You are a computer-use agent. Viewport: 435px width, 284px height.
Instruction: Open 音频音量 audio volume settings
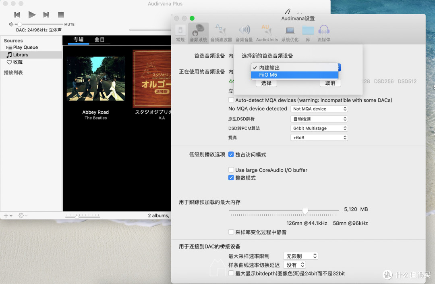coord(244,33)
